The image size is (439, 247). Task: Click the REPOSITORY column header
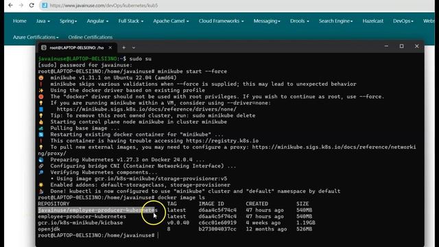pos(54,204)
